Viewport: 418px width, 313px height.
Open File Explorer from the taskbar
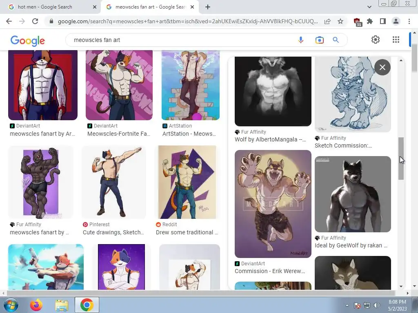tap(62, 305)
